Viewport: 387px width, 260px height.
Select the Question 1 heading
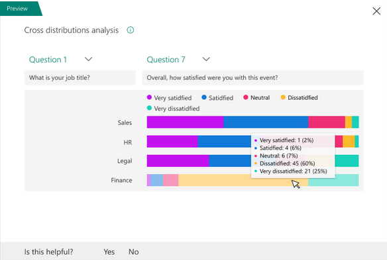point(48,60)
